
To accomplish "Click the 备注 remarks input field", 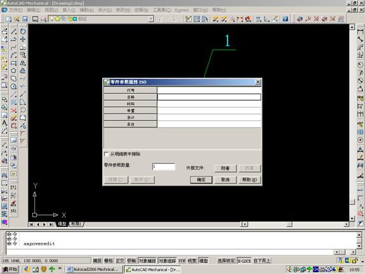I will 209,124.
